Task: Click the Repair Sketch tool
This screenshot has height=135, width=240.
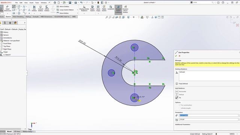Action: (92, 9)
